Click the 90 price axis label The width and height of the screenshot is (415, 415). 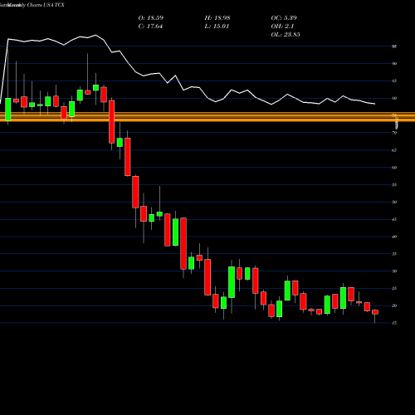(394, 64)
